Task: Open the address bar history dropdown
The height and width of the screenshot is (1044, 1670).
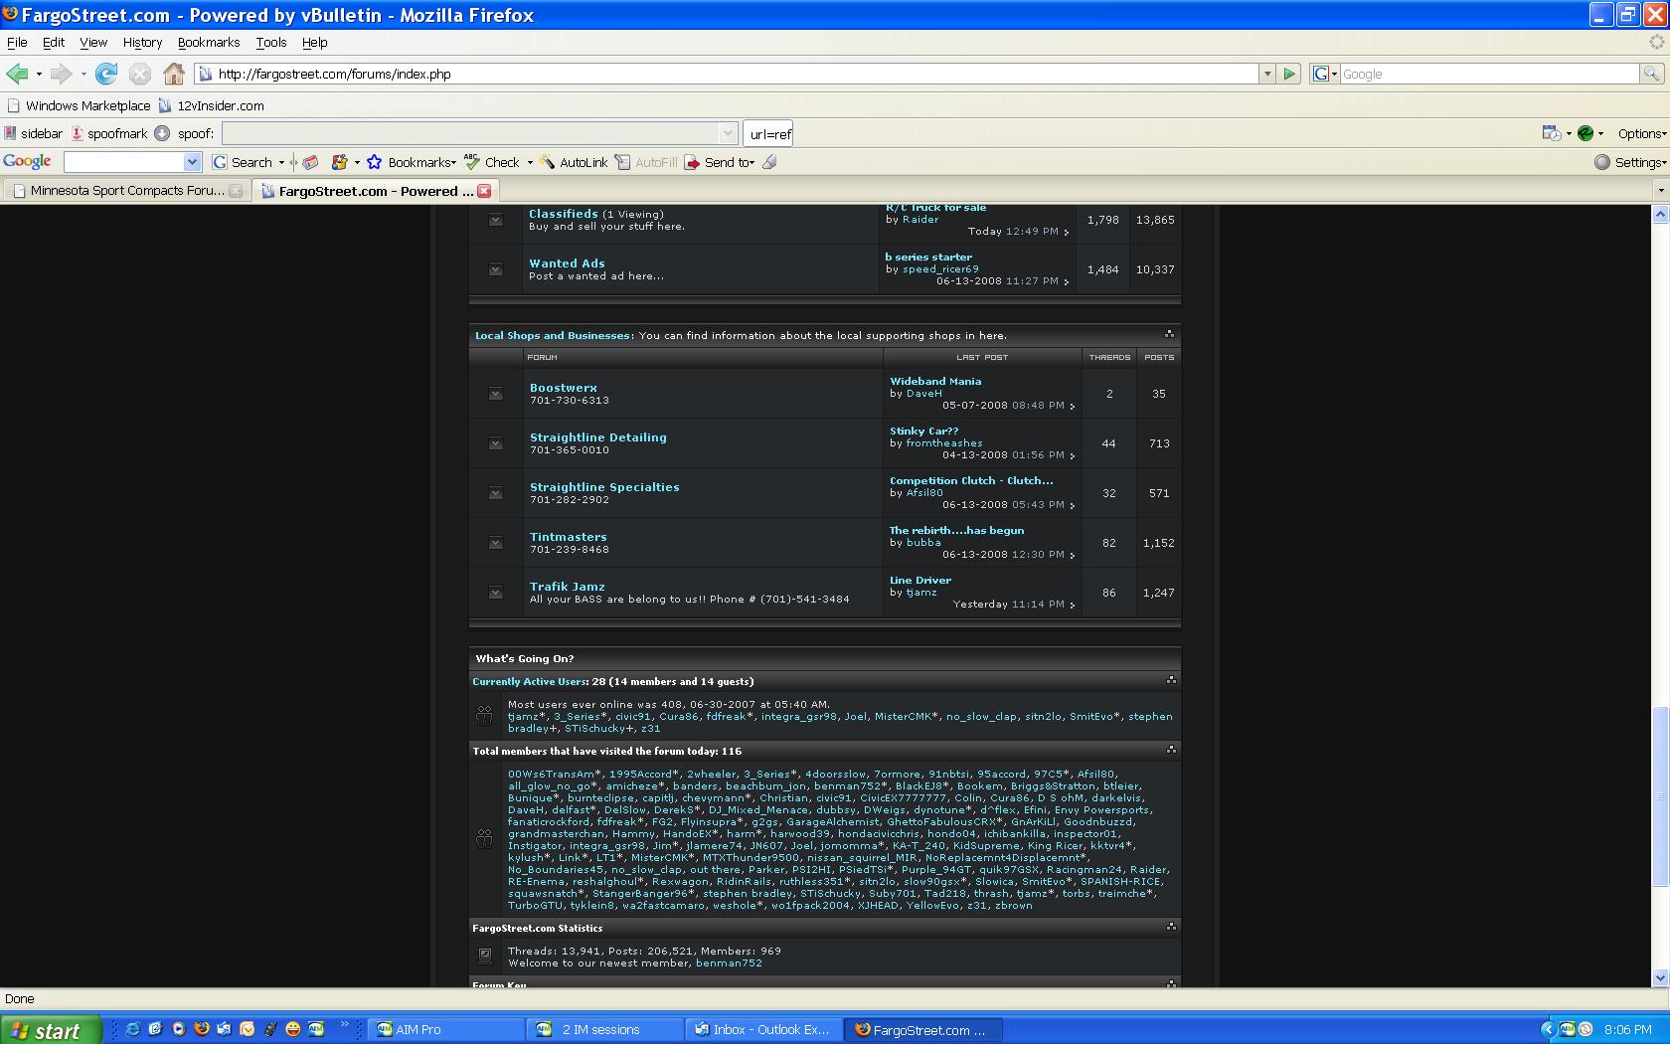Action: (1267, 74)
